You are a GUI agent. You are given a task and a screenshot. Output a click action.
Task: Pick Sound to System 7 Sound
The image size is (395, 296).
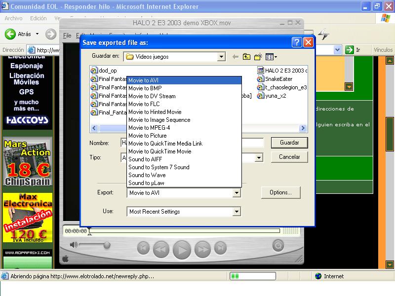[x=184, y=167]
